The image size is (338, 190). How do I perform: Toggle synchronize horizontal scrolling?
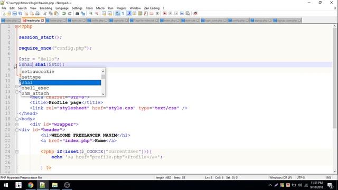tap(110, 13)
